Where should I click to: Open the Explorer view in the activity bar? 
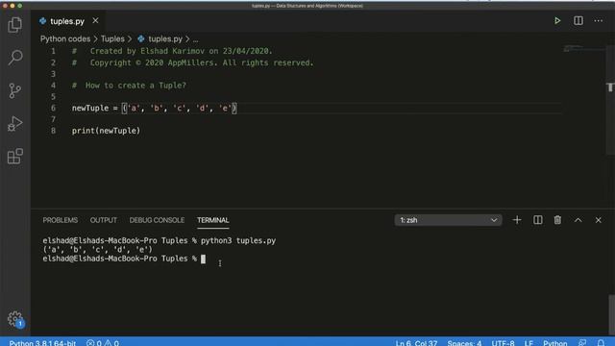(x=15, y=25)
